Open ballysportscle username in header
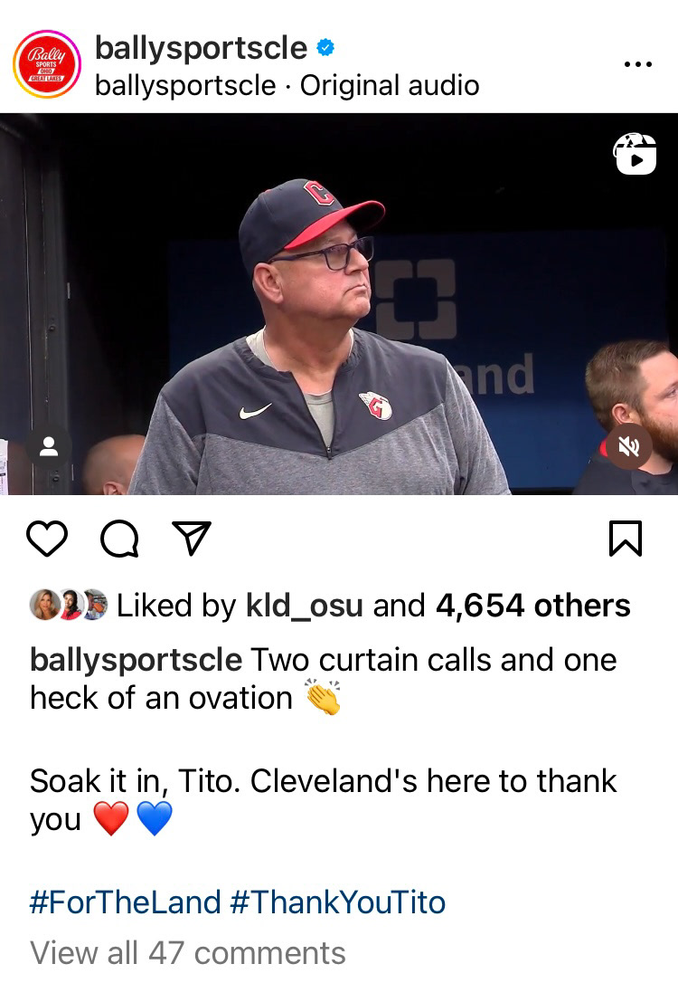The height and width of the screenshot is (983, 678). click(201, 48)
